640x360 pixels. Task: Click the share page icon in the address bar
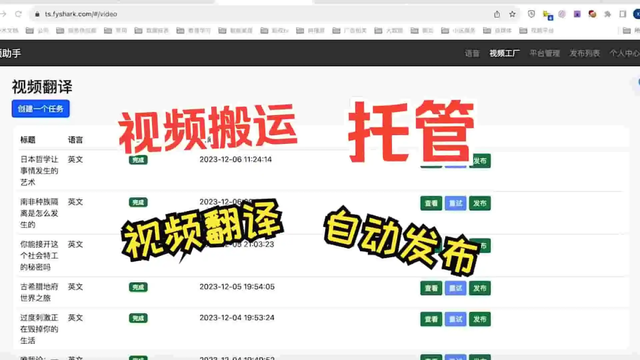pos(497,14)
